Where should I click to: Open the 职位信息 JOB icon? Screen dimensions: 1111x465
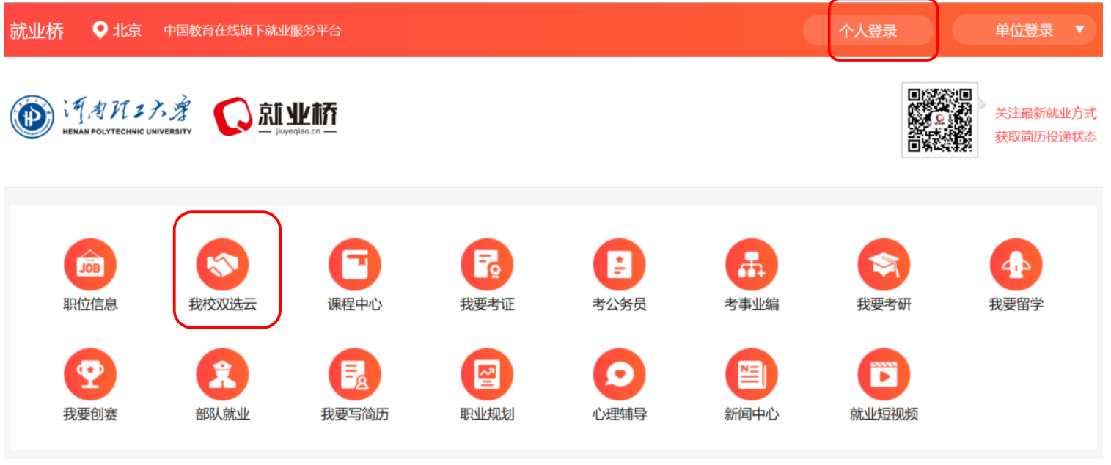pos(90,265)
